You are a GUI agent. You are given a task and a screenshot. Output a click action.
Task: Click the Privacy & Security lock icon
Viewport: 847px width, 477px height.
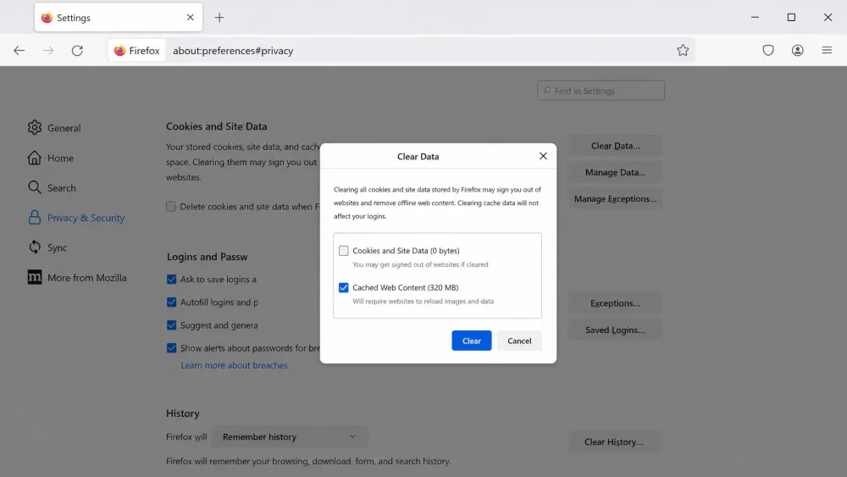35,217
